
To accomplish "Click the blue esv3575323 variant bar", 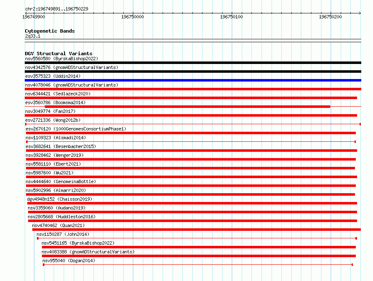I will (x=193, y=80).
